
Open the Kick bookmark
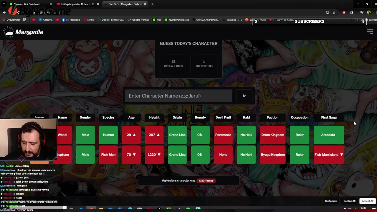[157, 20]
